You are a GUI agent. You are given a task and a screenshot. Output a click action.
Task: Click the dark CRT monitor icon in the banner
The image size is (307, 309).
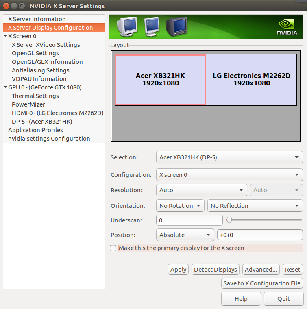coord(176,26)
